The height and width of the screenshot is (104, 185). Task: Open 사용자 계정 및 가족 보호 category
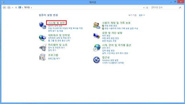[x=116, y=23]
